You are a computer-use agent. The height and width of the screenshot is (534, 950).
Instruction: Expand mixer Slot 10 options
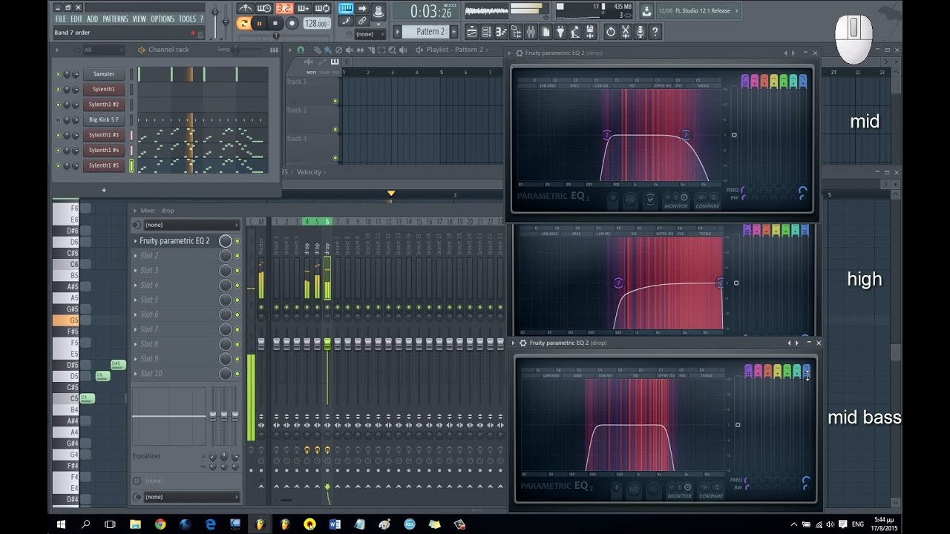coord(136,374)
